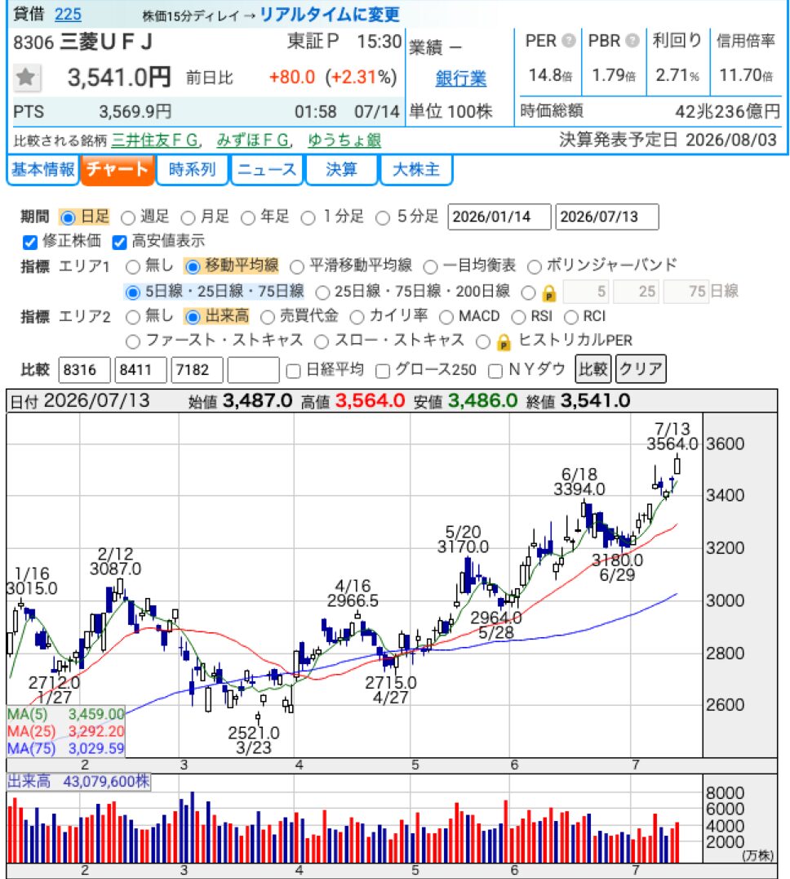The height and width of the screenshot is (879, 790).
Task: Click the comparison code field 8411
Action: tap(140, 370)
